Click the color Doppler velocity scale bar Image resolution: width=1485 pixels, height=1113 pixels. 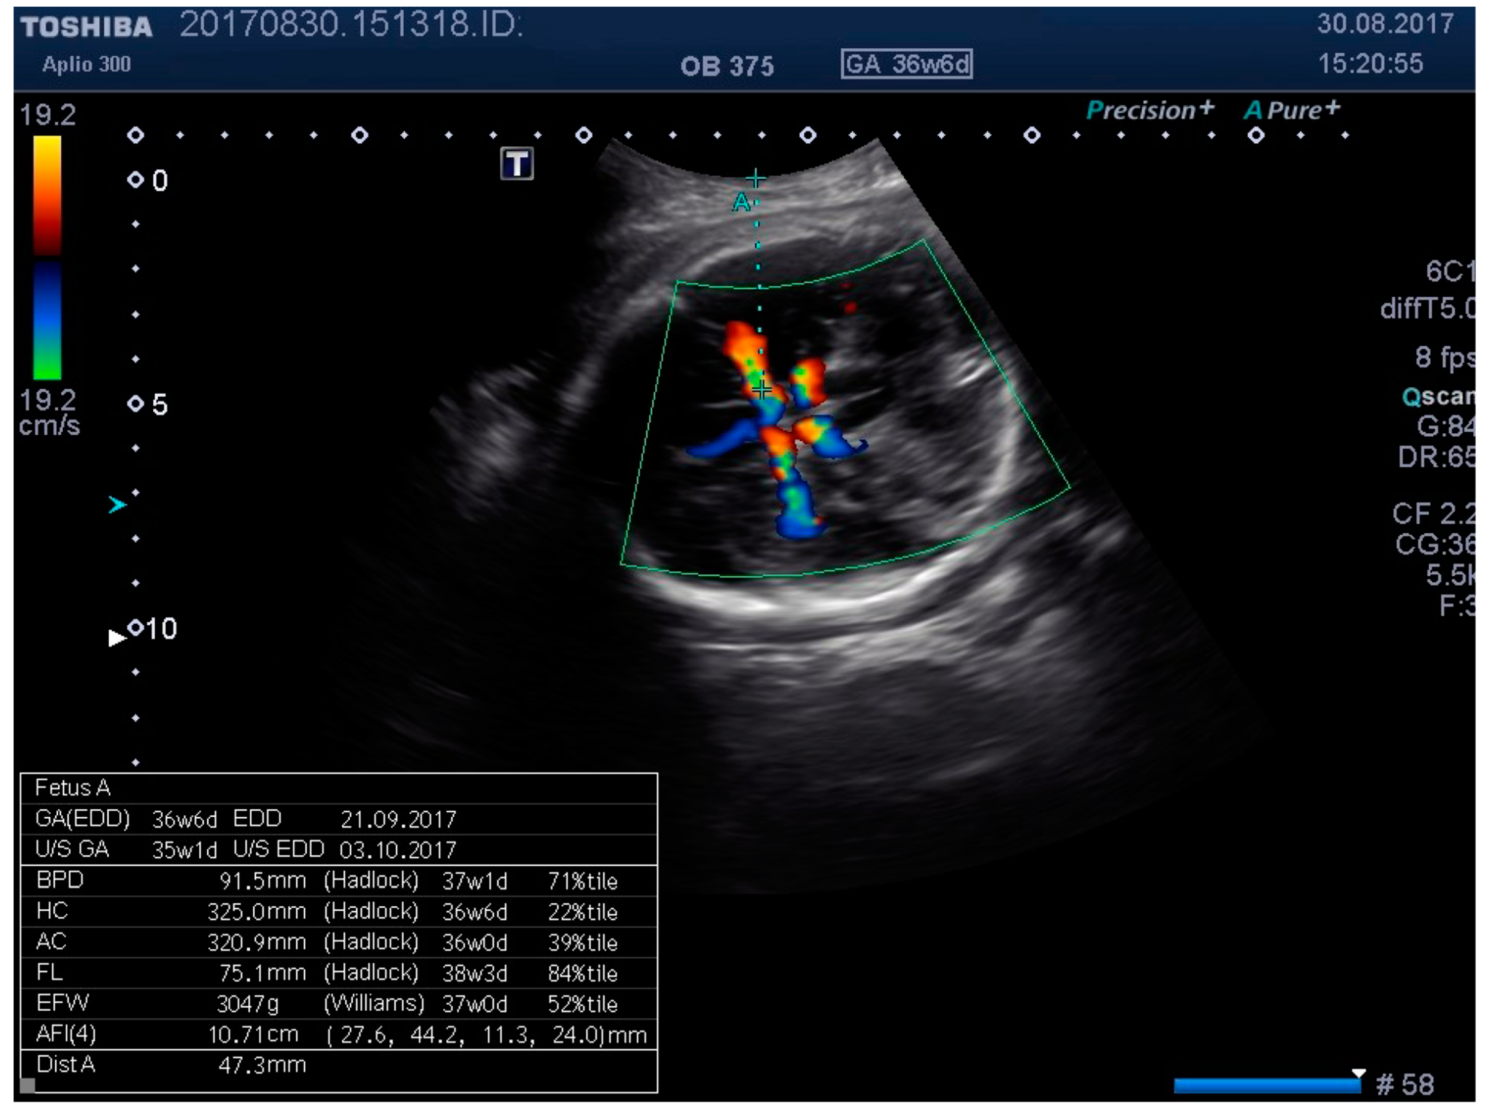tap(47, 257)
